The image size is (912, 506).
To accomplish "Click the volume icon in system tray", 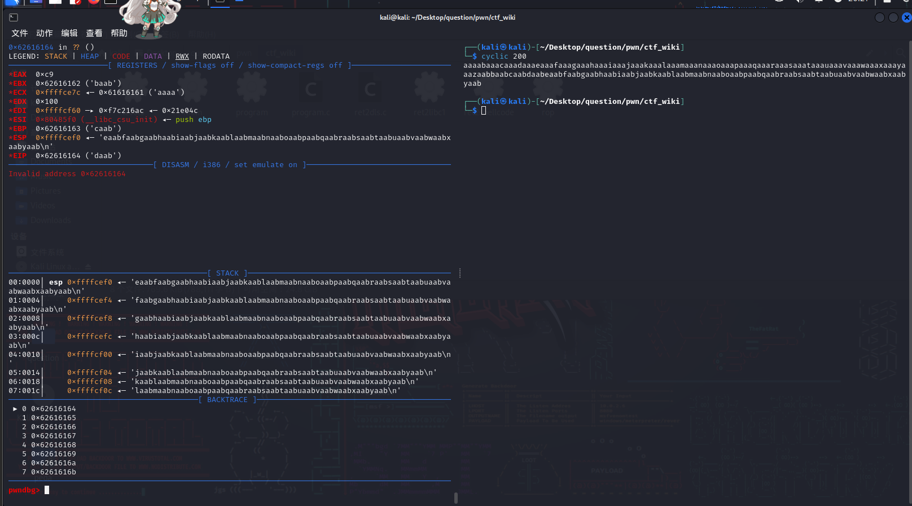I will coord(800,1).
